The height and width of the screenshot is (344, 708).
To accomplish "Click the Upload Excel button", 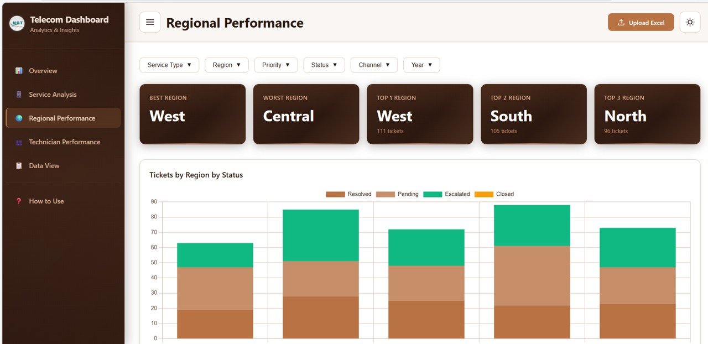I will pos(641,22).
